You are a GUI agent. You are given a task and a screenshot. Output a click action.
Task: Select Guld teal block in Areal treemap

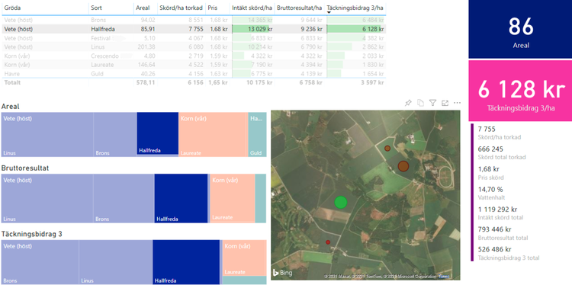pyautogui.click(x=257, y=135)
